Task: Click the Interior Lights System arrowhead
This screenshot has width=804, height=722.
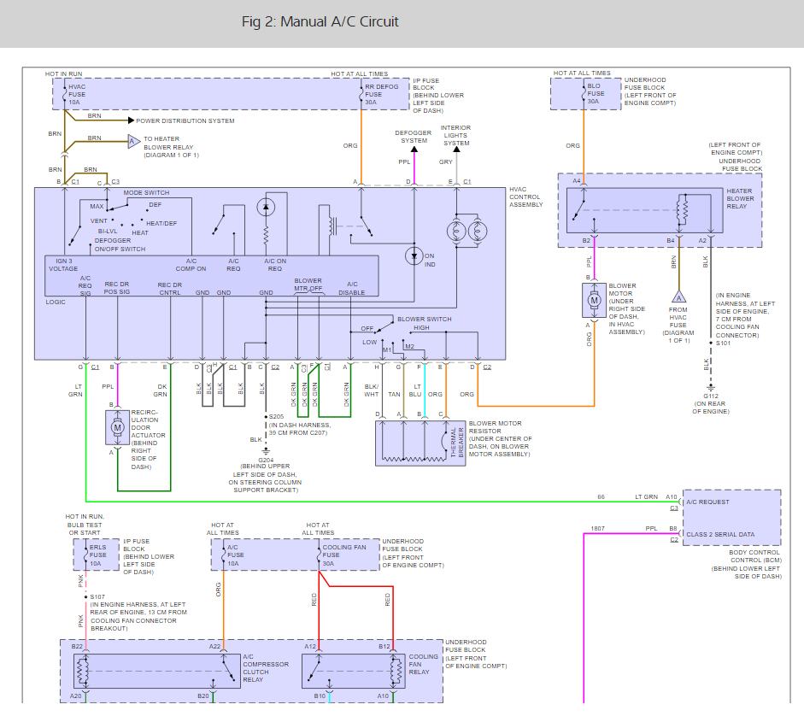Action: 456,150
